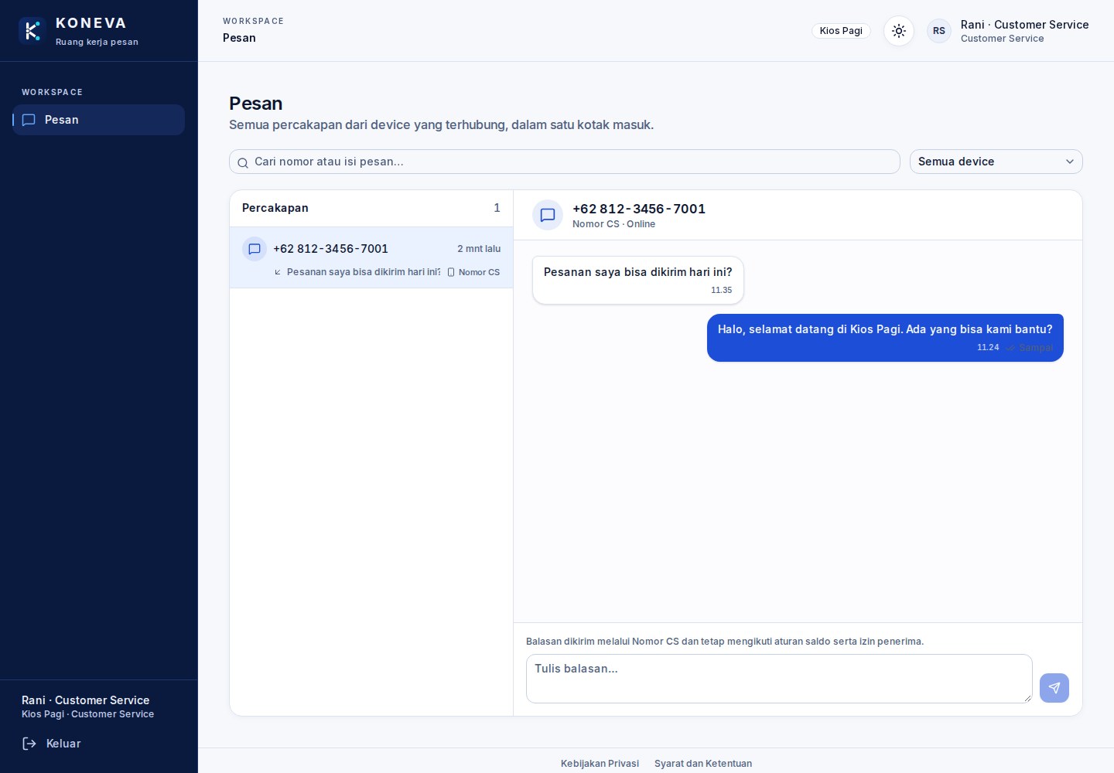The width and height of the screenshot is (1114, 773).
Task: Click the 'Nomor CS · Online' status text
Action: [x=613, y=224]
